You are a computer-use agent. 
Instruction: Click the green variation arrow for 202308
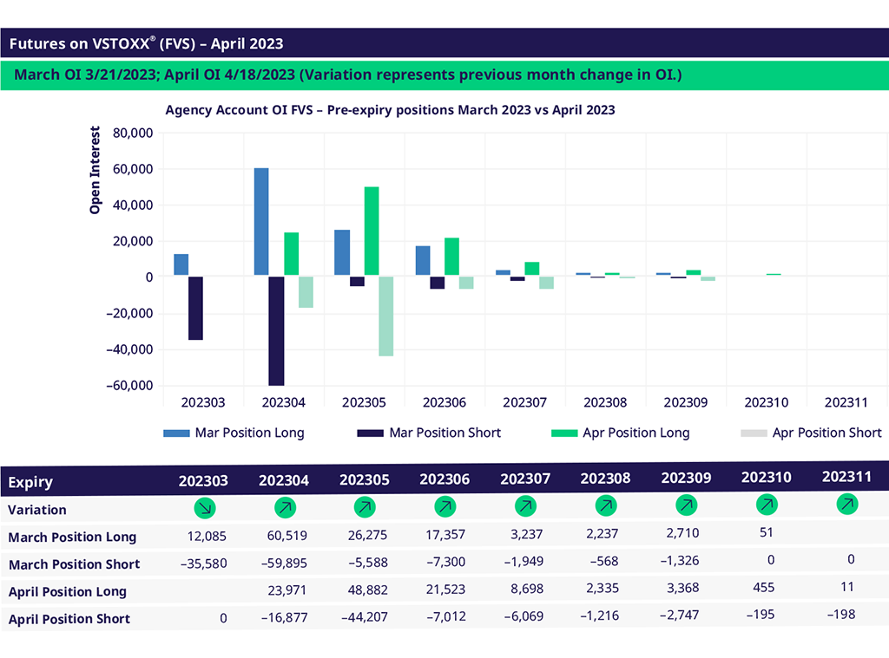tap(605, 504)
